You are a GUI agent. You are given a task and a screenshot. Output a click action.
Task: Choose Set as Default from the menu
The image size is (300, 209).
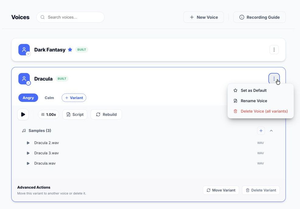coord(253,90)
